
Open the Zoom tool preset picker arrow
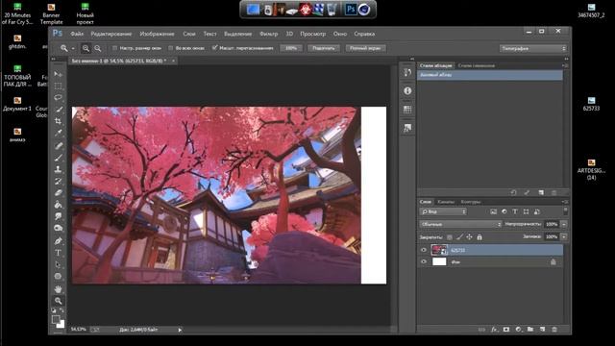(73, 48)
